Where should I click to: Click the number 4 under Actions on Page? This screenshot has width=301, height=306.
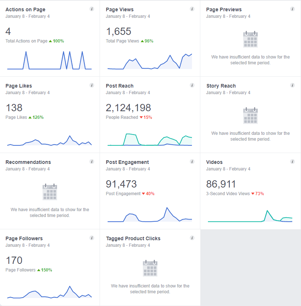pyautogui.click(x=8, y=31)
